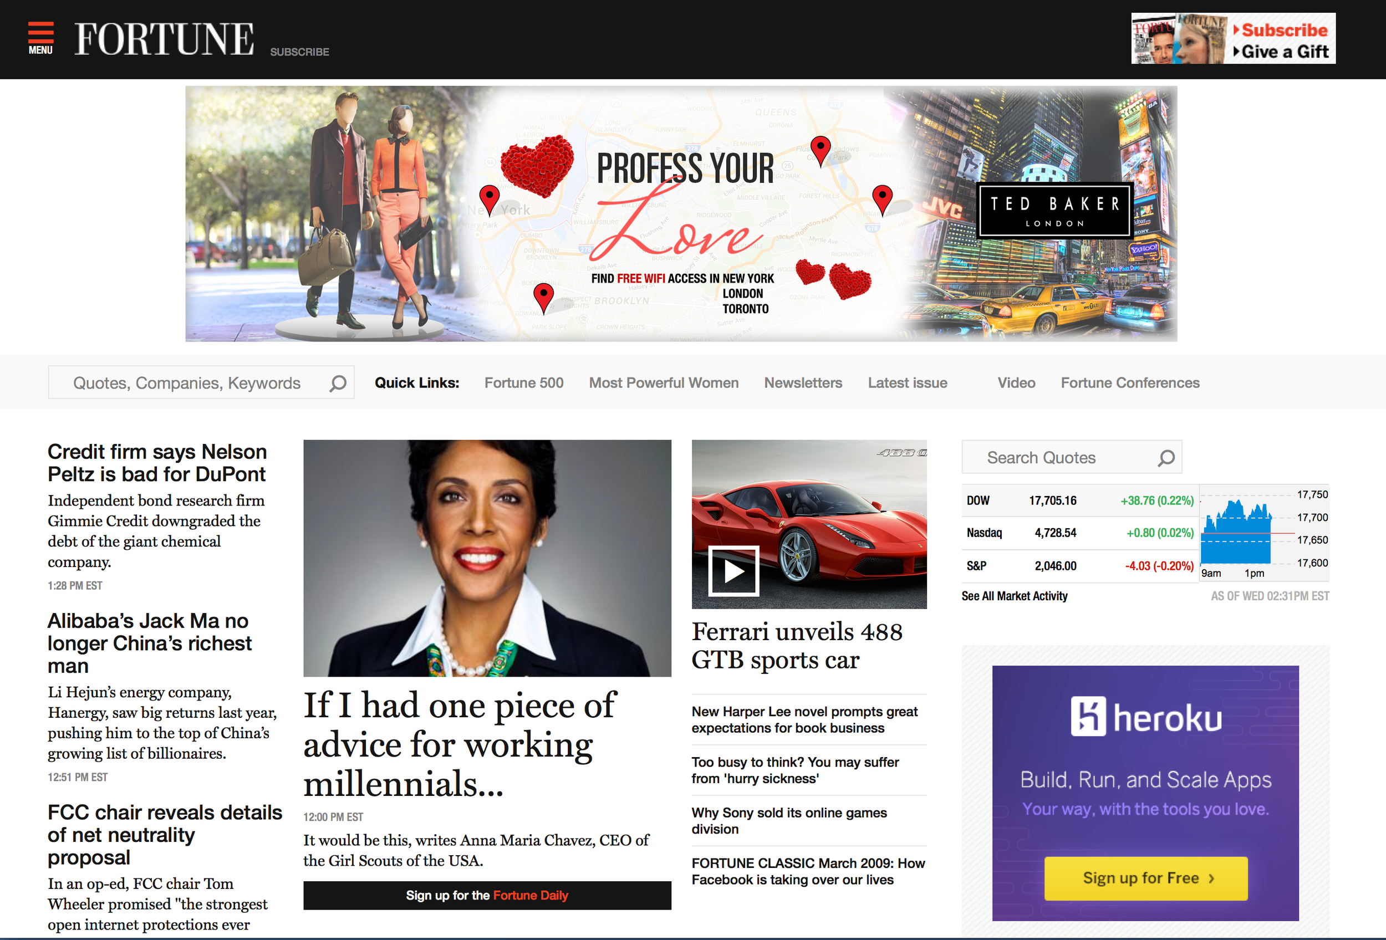Screen dimensions: 1386x940
Task: Open the Fortune 500 quick link
Action: (x=523, y=382)
